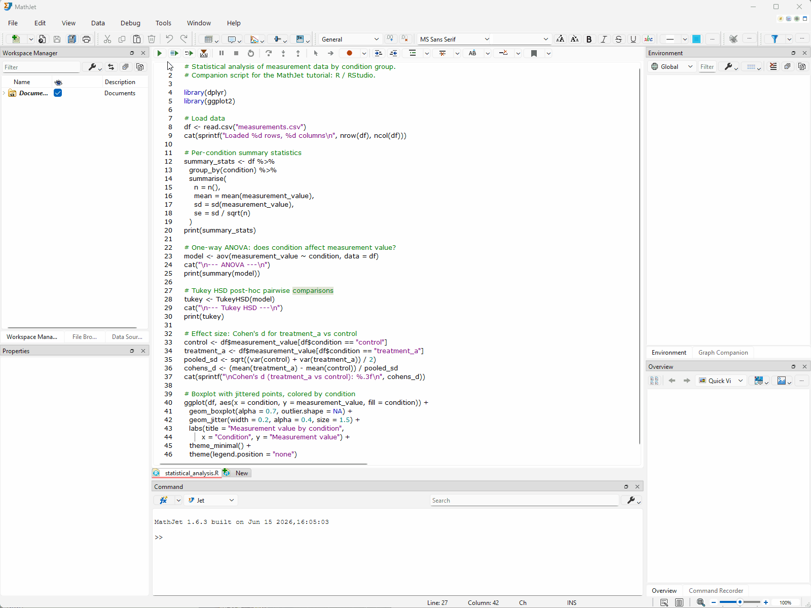Click the Description column header
This screenshot has width=811, height=608.
[120, 82]
